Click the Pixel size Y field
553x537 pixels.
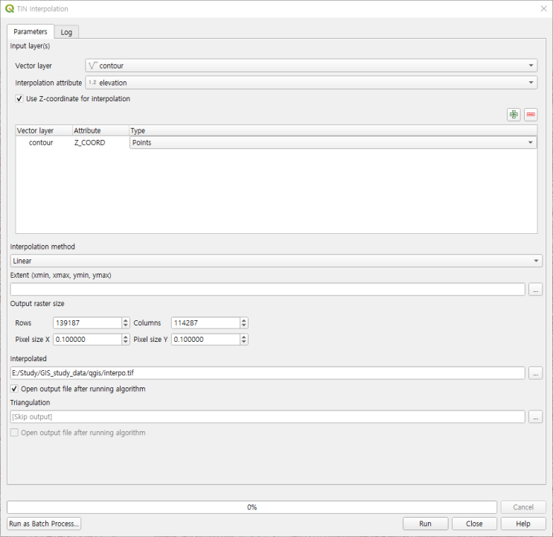coord(205,340)
